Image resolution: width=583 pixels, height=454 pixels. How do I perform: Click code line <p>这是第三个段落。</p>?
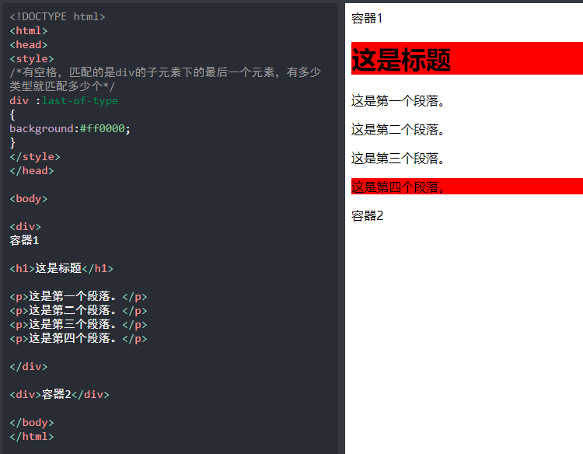pos(79,325)
